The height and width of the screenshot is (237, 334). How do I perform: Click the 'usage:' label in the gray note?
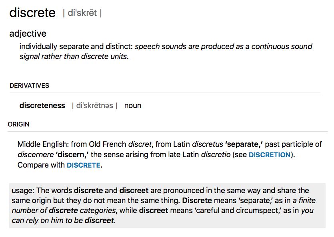coord(23,190)
